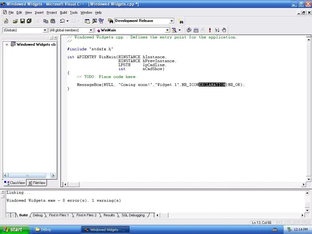Click the #include "stdafx.h" line
The height and width of the screenshot is (234, 312).
90,49
